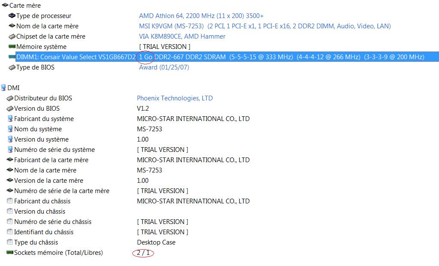Open the Award (01/25/07) BIOS link
The height and width of the screenshot is (266, 439).
click(x=164, y=67)
